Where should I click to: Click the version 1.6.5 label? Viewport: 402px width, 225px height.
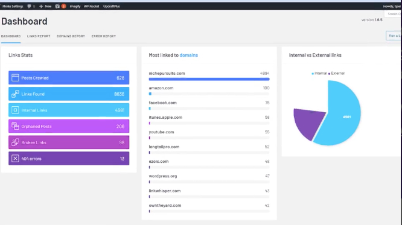tap(372, 20)
